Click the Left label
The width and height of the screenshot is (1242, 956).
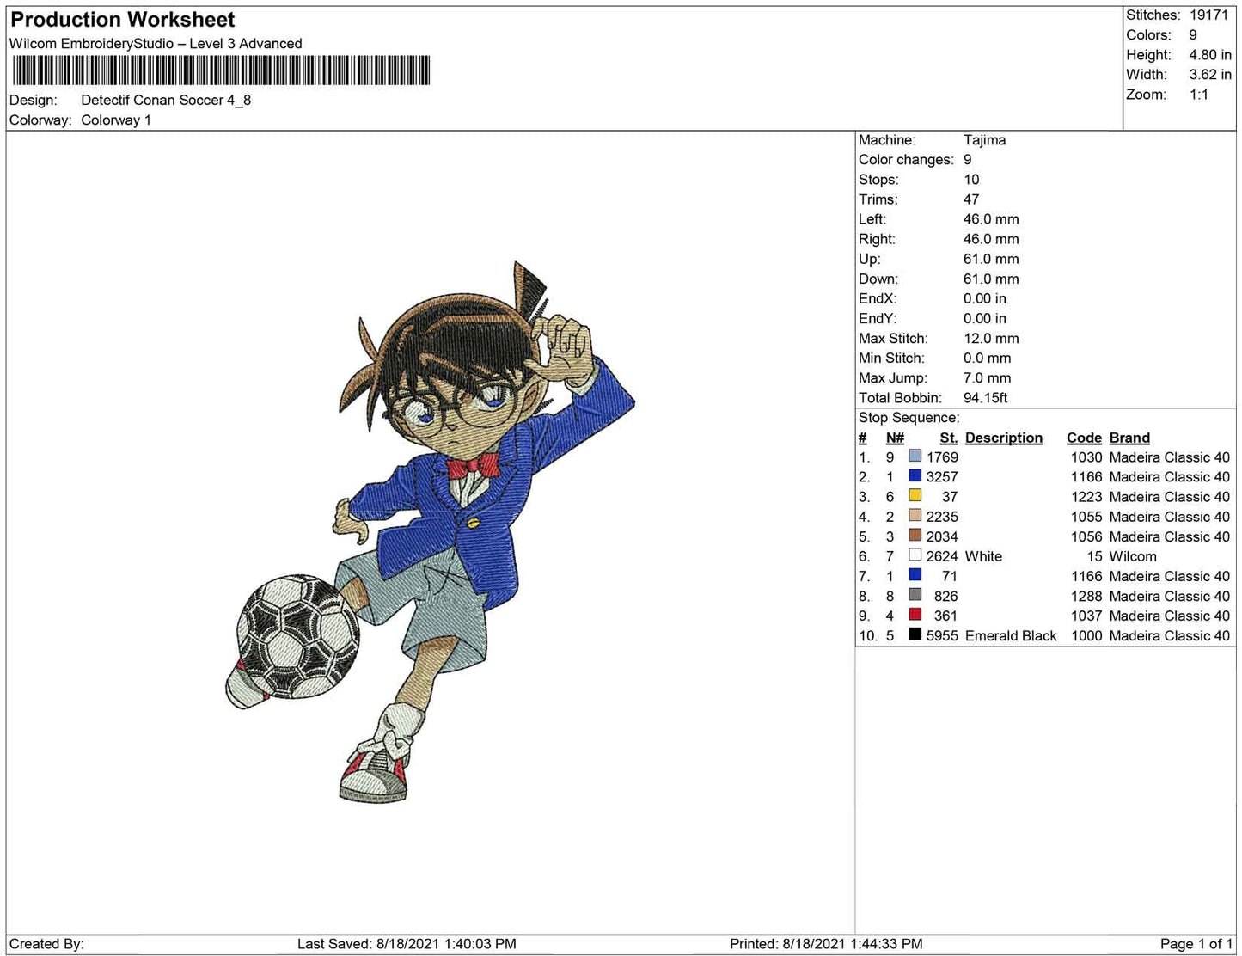point(872,219)
